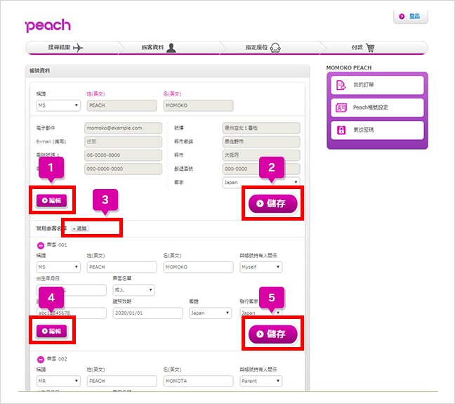The image size is (455, 404).
Task: Click the seat icon in progress bar
Action: click(275, 48)
